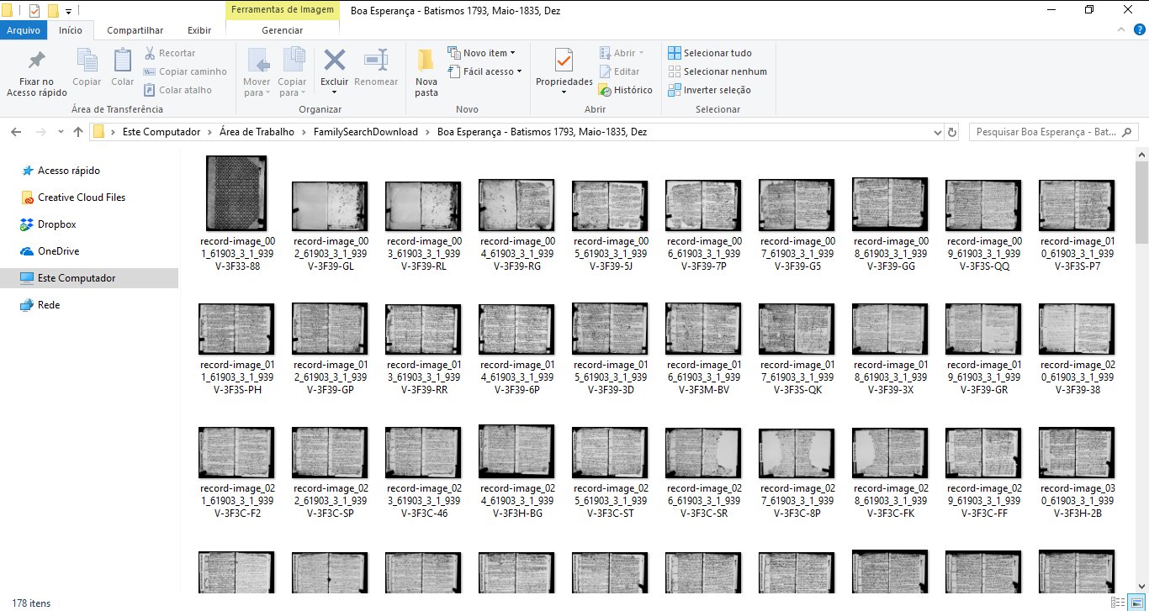Click Área de Trabalho in the address path
The height and width of the screenshot is (611, 1149).
point(257,132)
